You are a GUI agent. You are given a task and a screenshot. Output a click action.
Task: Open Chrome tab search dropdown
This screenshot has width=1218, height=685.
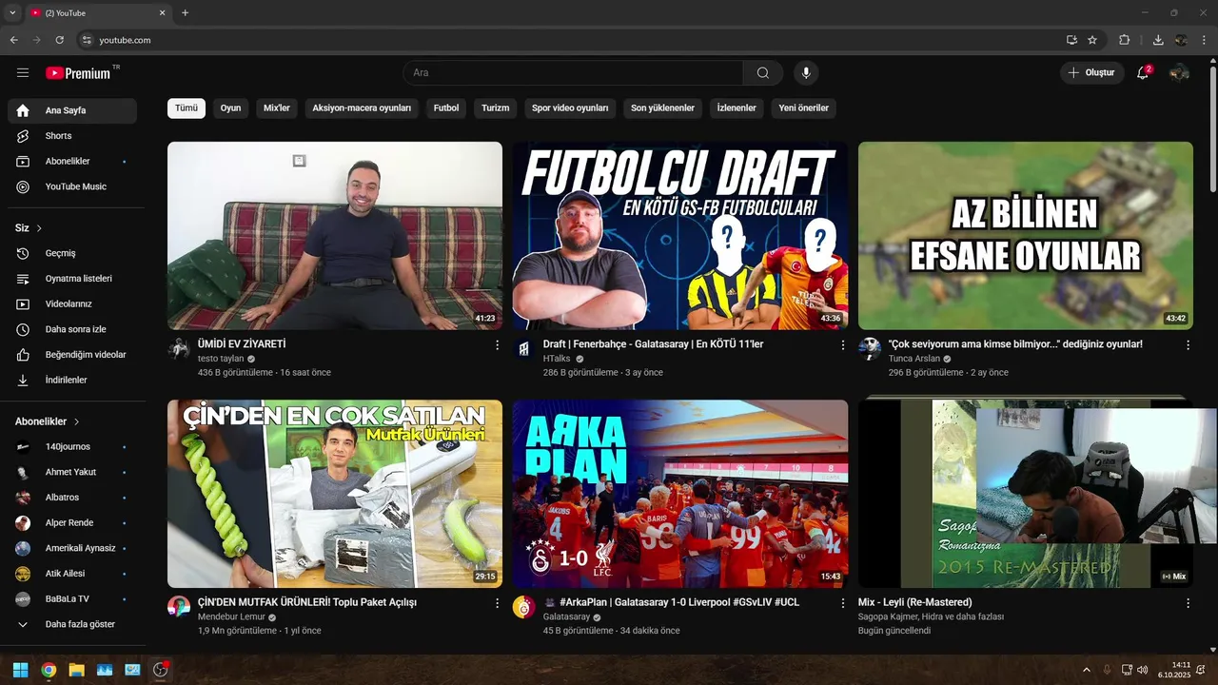point(12,12)
